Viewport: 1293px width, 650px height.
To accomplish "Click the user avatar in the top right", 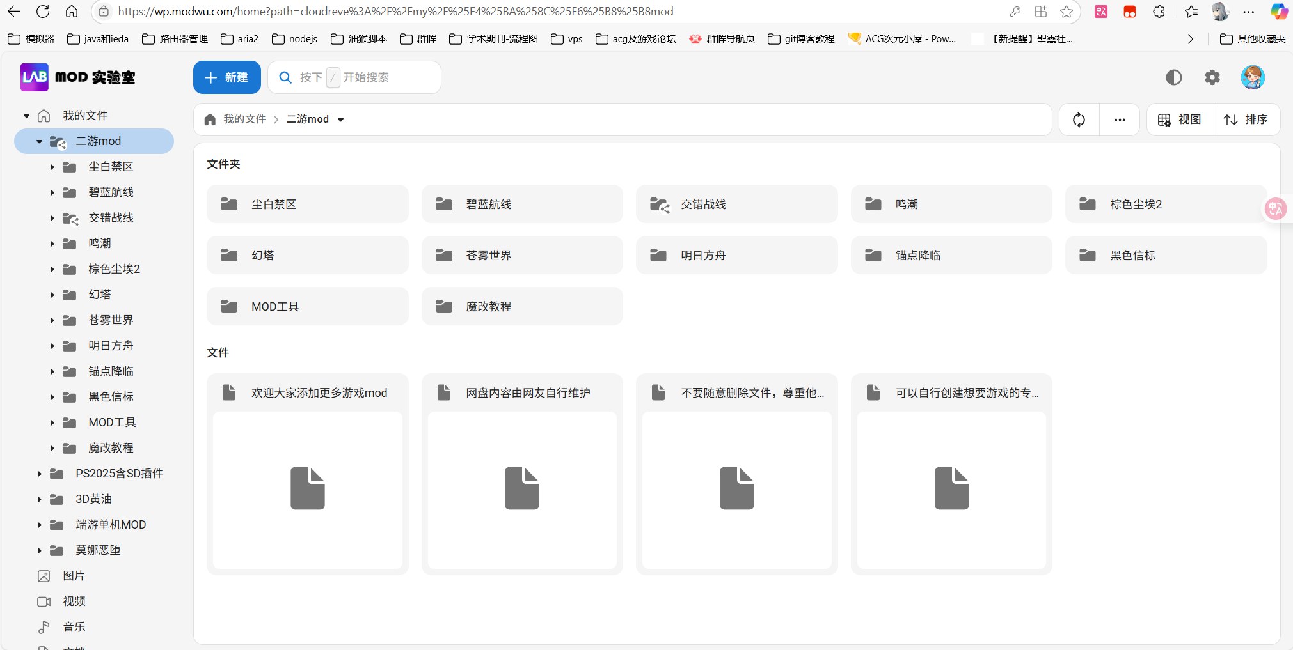I will point(1252,77).
